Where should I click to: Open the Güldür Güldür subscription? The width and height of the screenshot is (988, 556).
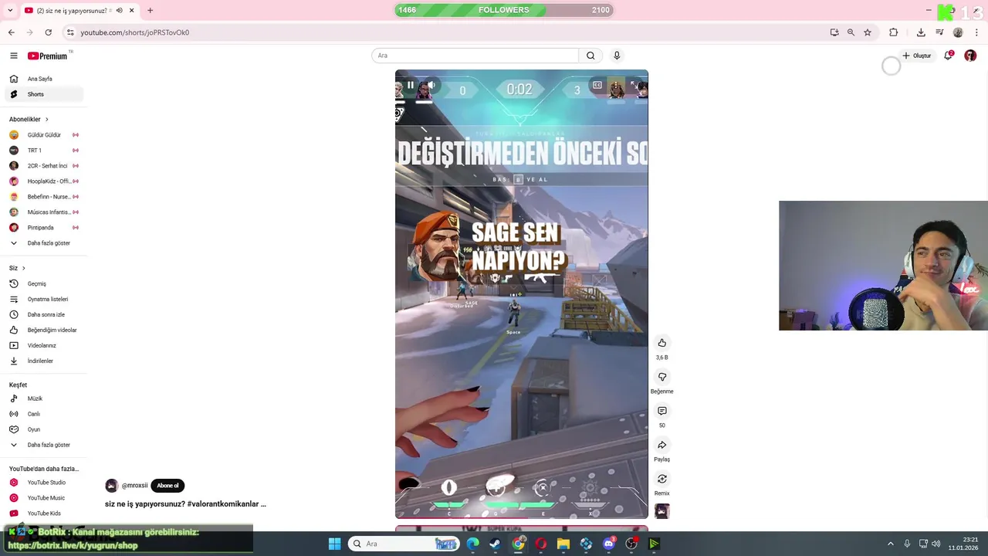(43, 135)
